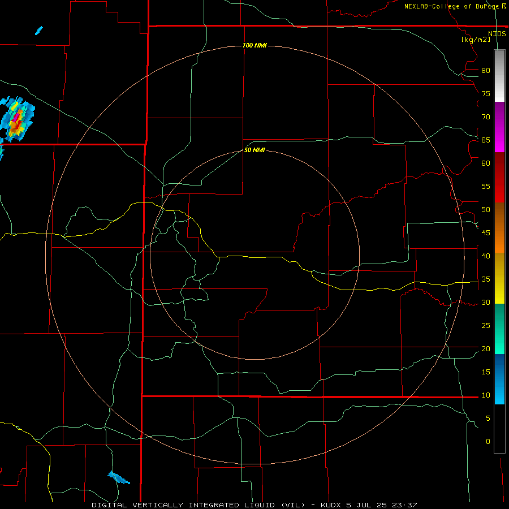The image size is (509, 509).
Task: Click the 45 value on the color scale
Action: point(486,233)
